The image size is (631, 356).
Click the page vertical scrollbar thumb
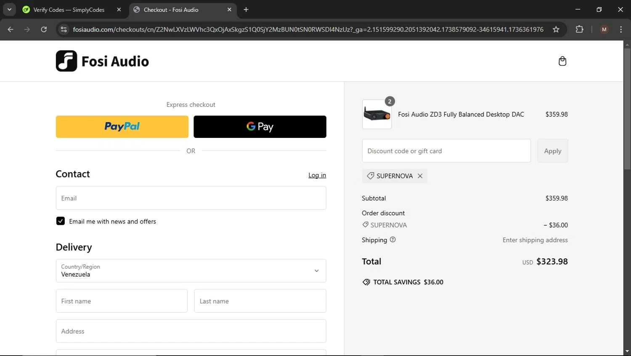[x=627, y=109]
